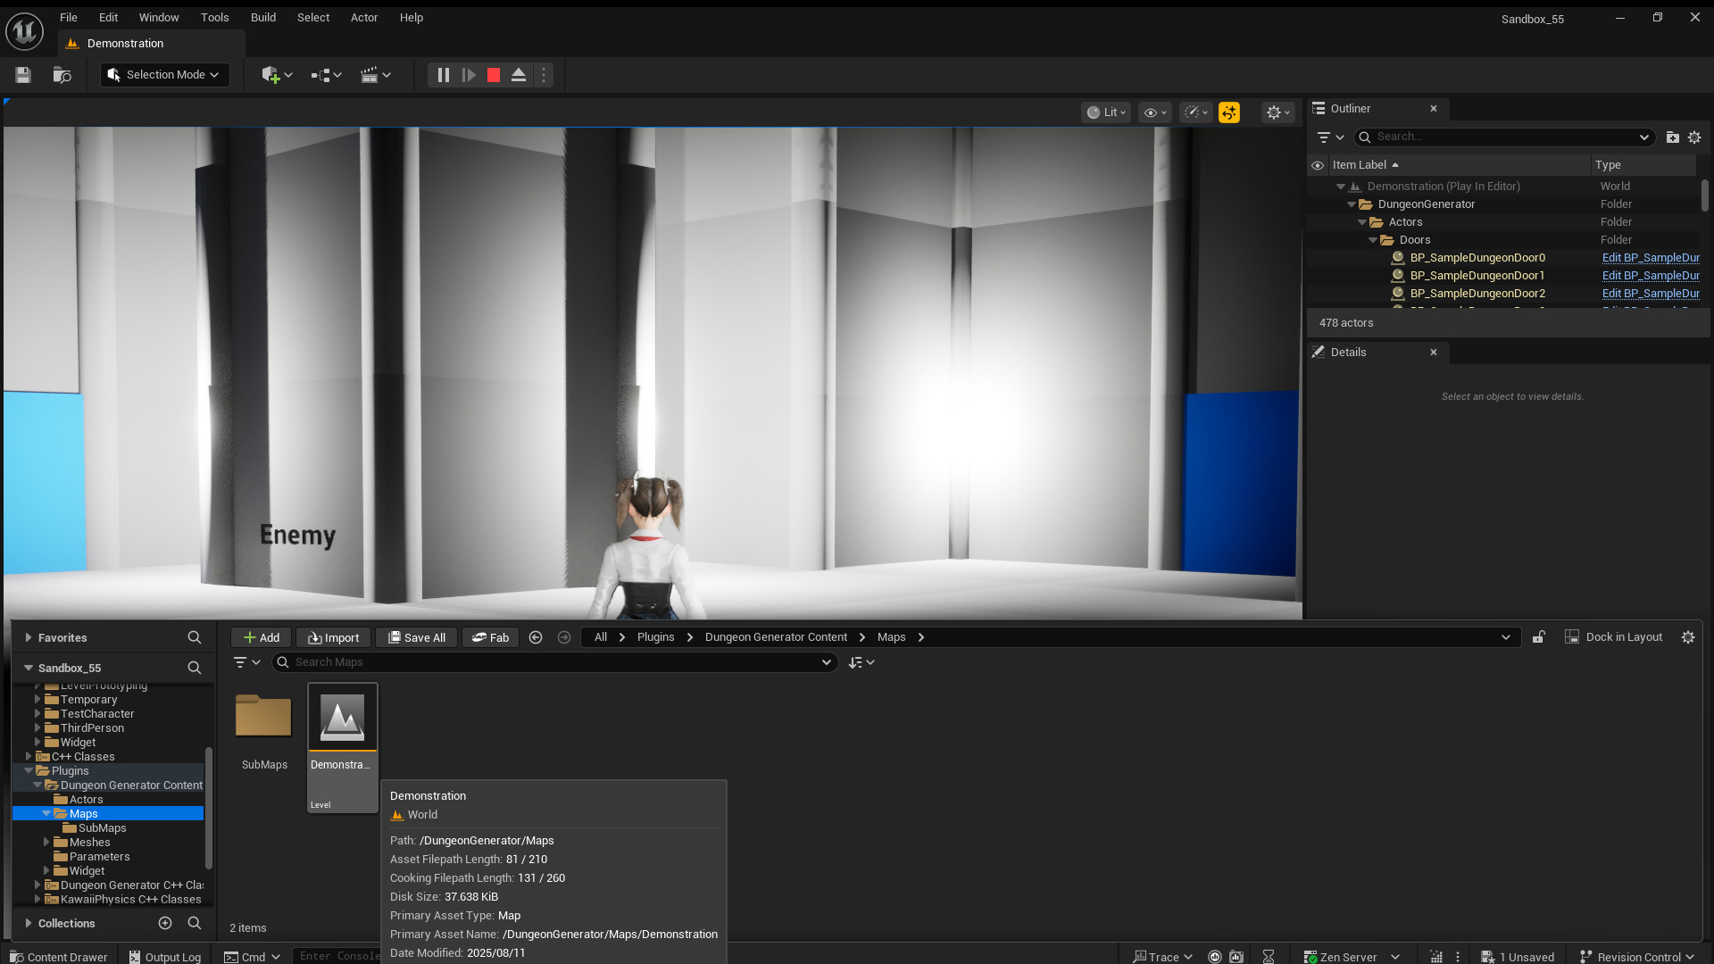Viewport: 1714px width, 964px height.
Task: Open the viewport scalability magic-wand menu
Action: coord(1195,112)
